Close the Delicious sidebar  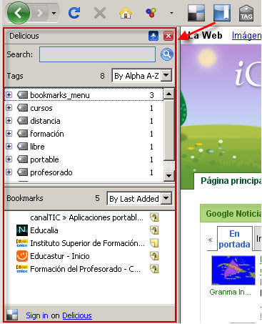[x=168, y=36]
